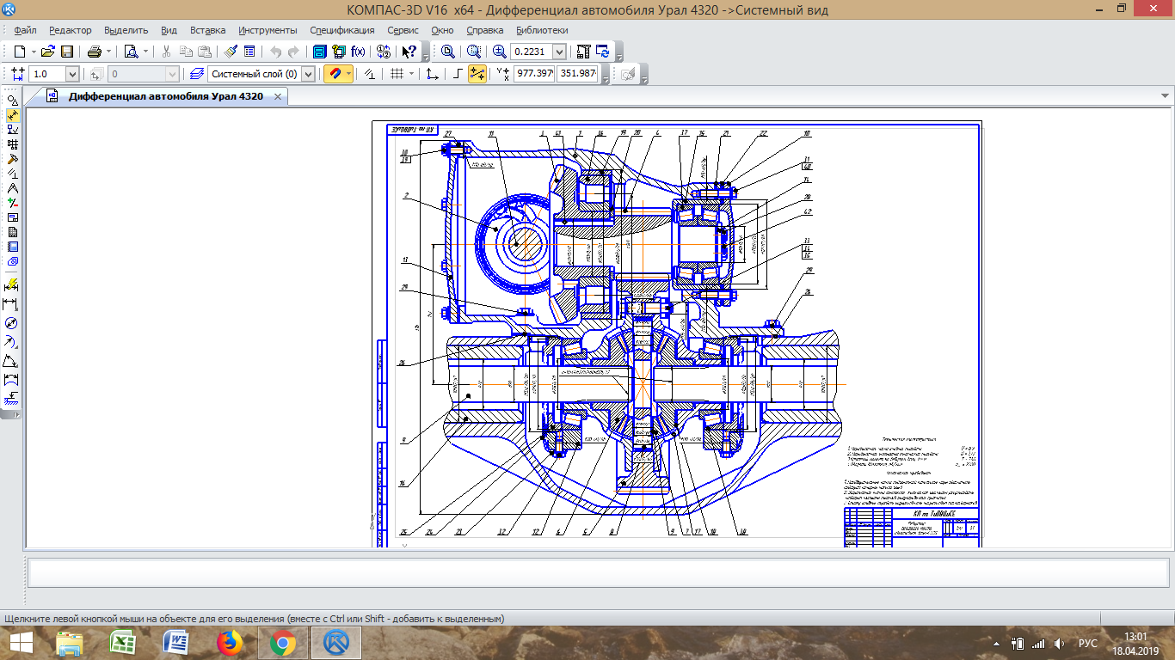Print the drawing using the printer icon
Image resolution: width=1175 pixels, height=660 pixels.
(95, 52)
